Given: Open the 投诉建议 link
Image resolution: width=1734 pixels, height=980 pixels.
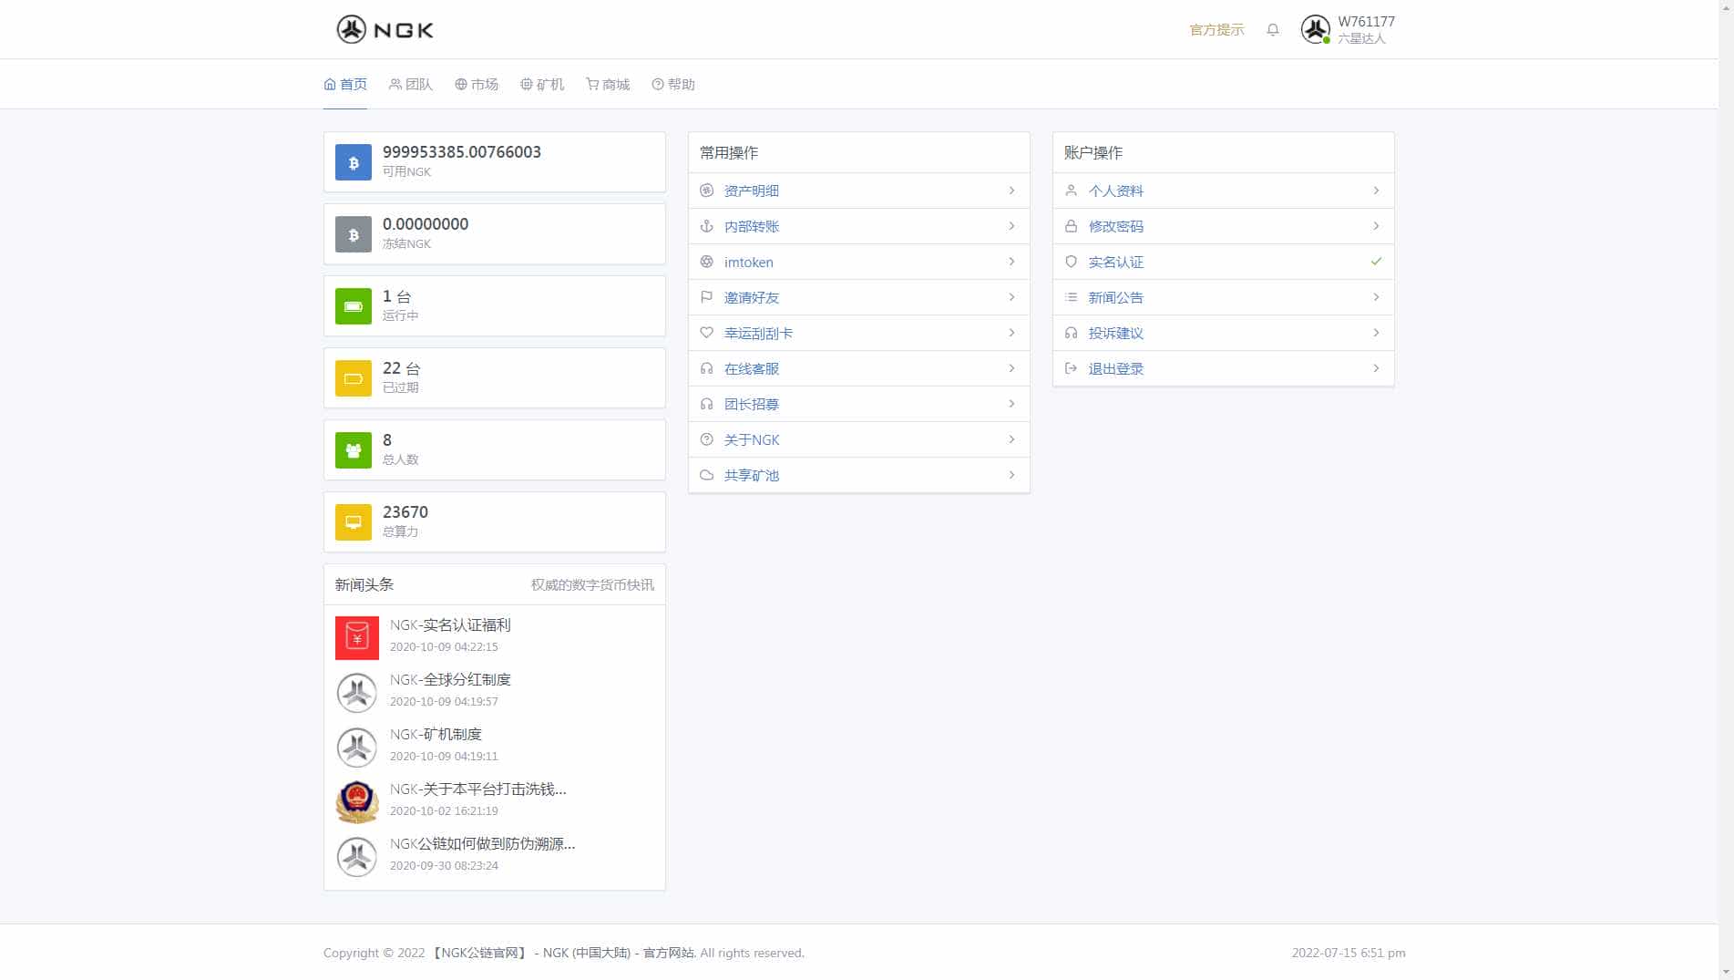Looking at the screenshot, I should click(1116, 333).
